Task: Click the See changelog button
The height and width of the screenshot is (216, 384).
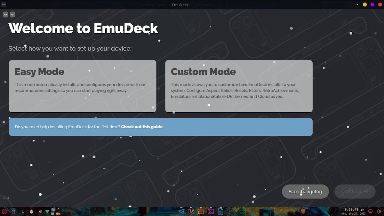Action: coord(305,191)
